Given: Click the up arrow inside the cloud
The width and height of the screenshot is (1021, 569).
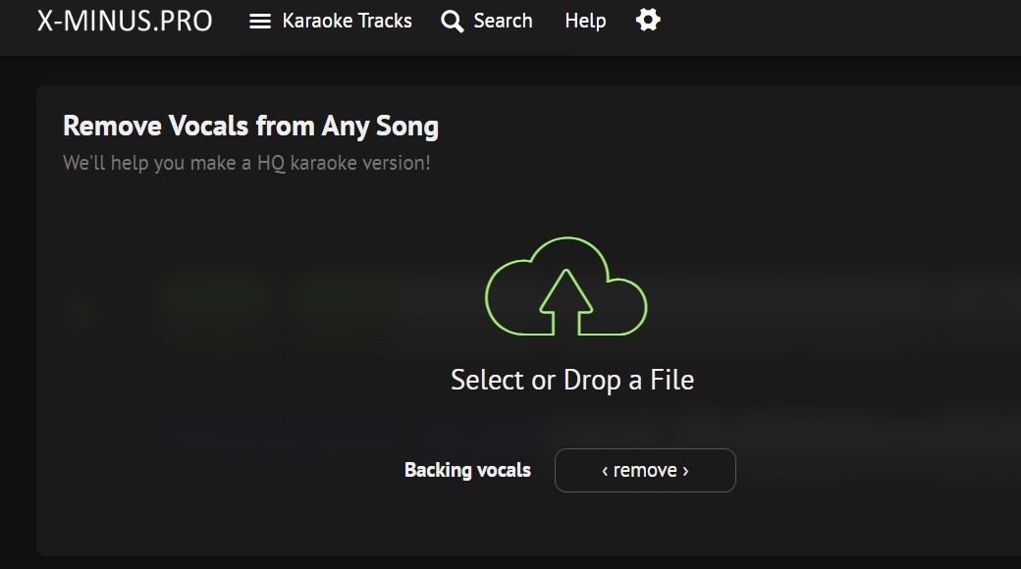Looking at the screenshot, I should (566, 302).
